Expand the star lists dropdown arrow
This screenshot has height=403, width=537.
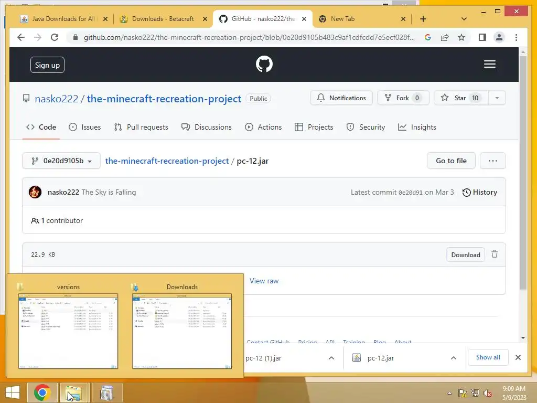(497, 98)
